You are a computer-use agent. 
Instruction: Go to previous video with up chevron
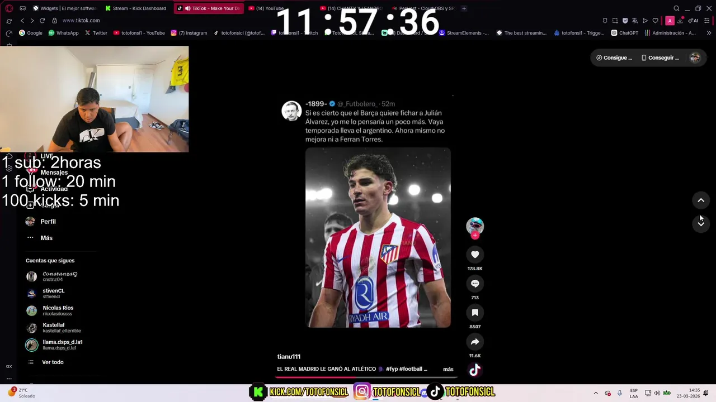click(x=701, y=200)
